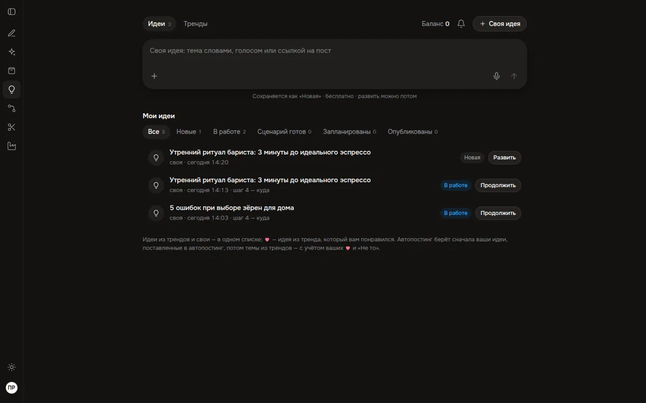Open the ПР profile avatar

click(11, 387)
